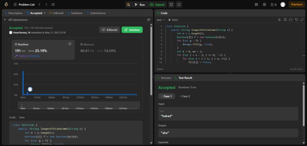
Task: Copy submission link icon
Action: (149, 20)
